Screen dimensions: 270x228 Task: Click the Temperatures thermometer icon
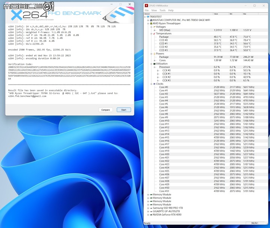coord(154,34)
